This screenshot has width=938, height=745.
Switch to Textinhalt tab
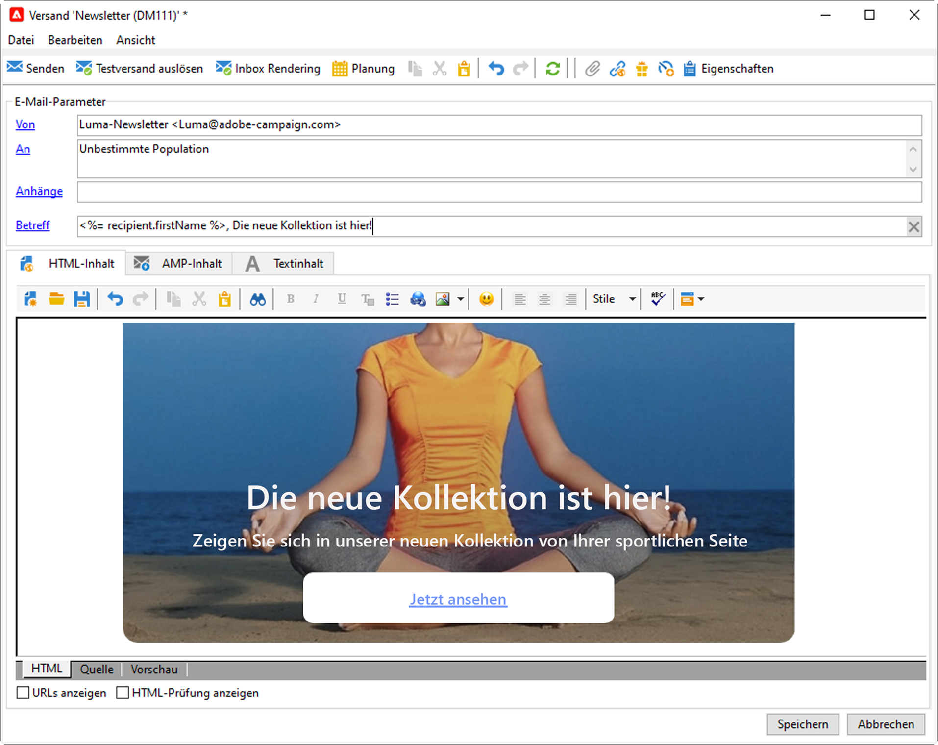coord(284,264)
